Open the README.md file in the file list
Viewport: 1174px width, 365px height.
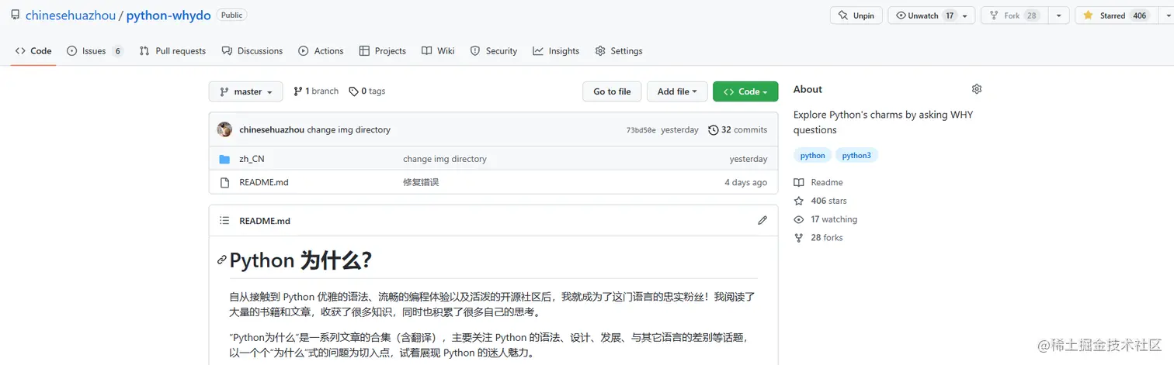point(264,183)
